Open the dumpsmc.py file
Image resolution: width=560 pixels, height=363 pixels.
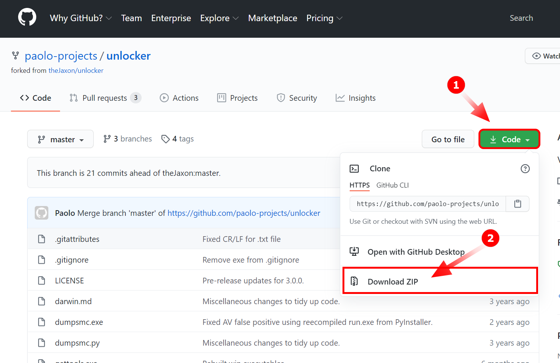pos(77,343)
